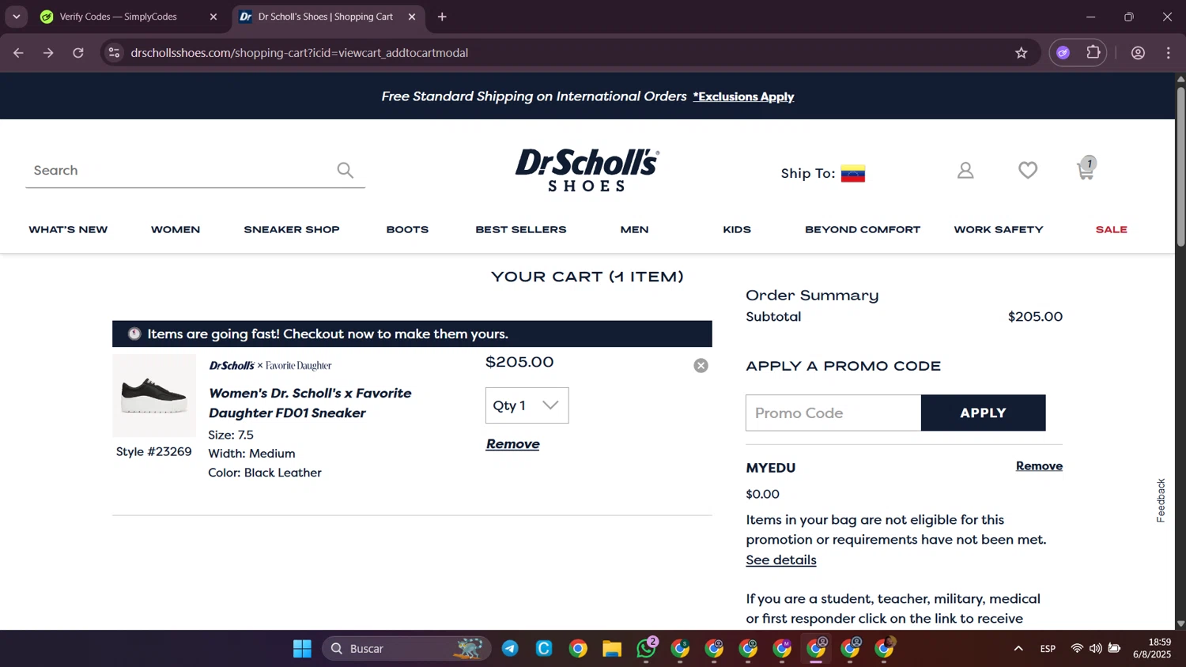1186x667 pixels.
Task: Open a new browser tab
Action: pos(442,17)
